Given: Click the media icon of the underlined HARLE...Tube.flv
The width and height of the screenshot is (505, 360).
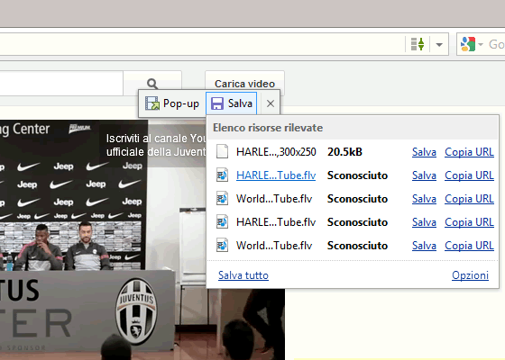Looking at the screenshot, I should (222, 175).
